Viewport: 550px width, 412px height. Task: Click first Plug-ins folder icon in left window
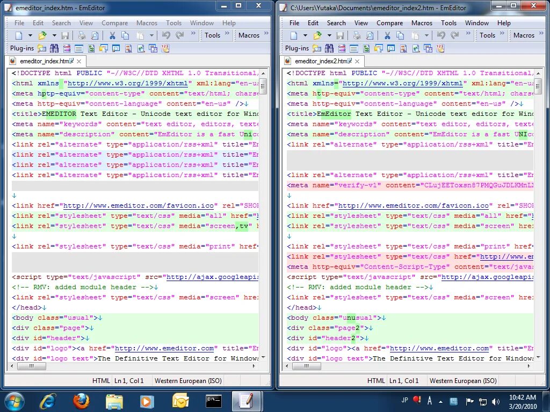click(x=42, y=48)
